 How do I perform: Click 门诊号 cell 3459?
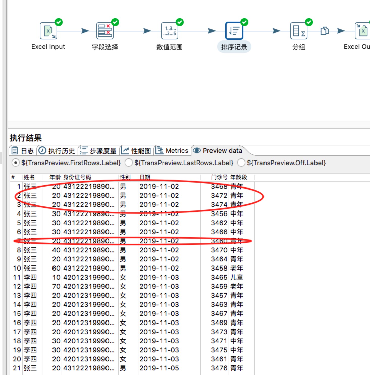pyautogui.click(x=219, y=286)
